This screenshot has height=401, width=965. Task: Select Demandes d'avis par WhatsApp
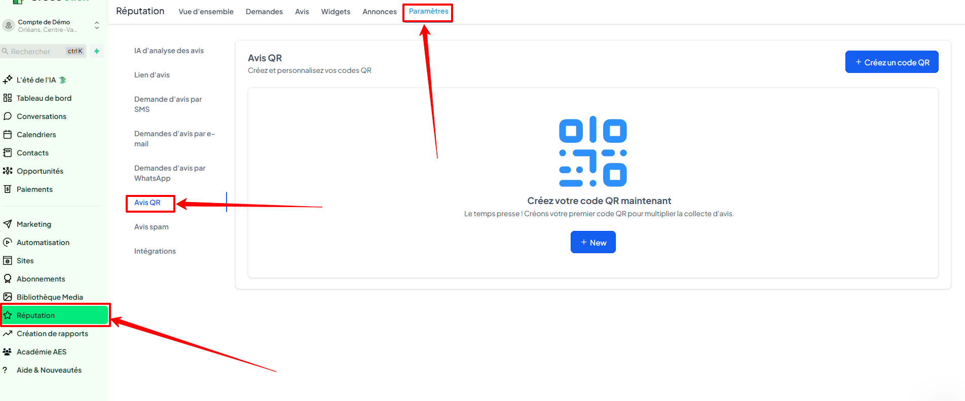(x=170, y=173)
